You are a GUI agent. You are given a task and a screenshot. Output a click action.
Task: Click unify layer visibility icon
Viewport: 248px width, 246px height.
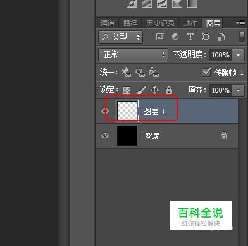click(140, 73)
